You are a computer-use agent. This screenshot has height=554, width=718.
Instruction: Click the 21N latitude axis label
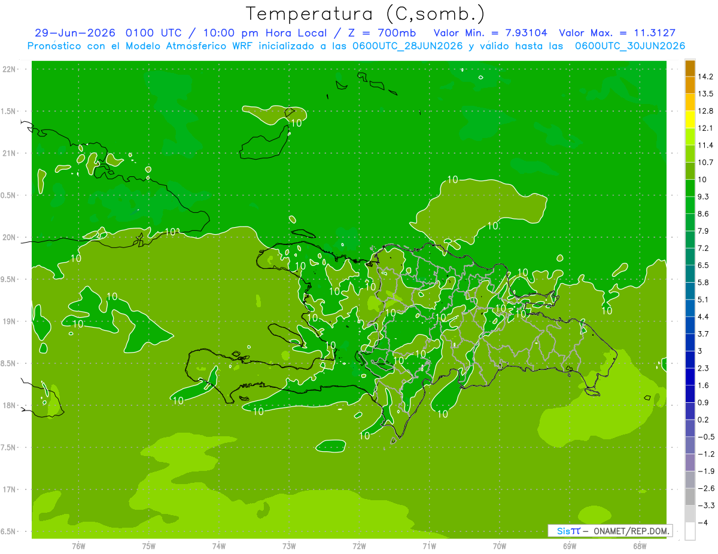tap(10, 154)
